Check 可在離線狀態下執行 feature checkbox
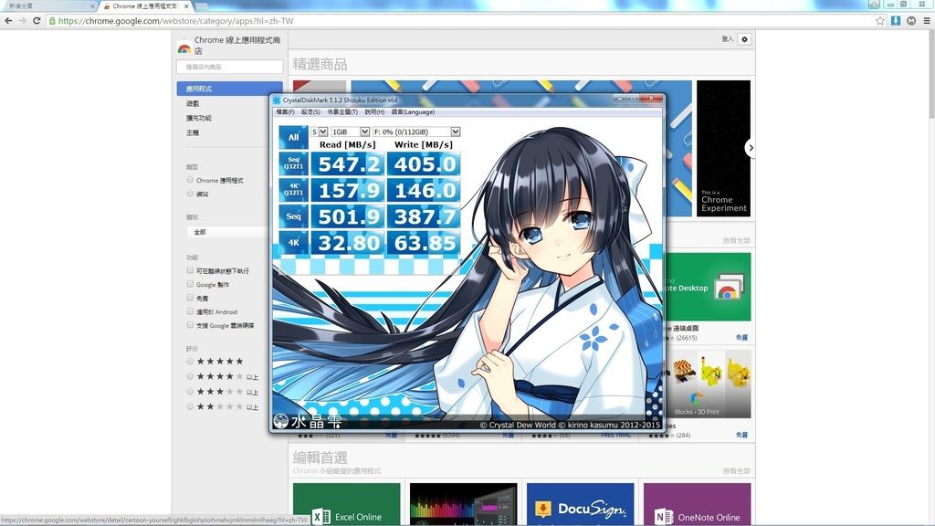935x526 pixels. (x=190, y=270)
